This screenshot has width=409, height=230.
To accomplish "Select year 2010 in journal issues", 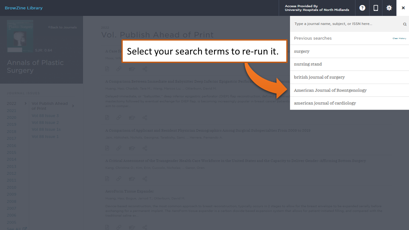I will pos(12,188).
